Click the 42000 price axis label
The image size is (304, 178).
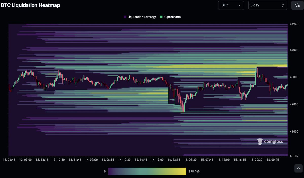[x=294, y=104]
